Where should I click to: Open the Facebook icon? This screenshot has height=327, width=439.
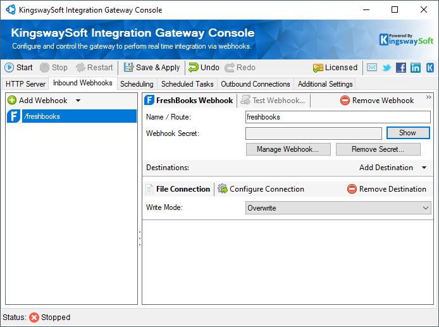coord(401,68)
